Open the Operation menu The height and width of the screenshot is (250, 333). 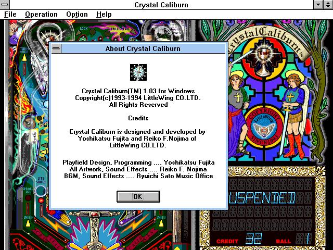(x=41, y=14)
